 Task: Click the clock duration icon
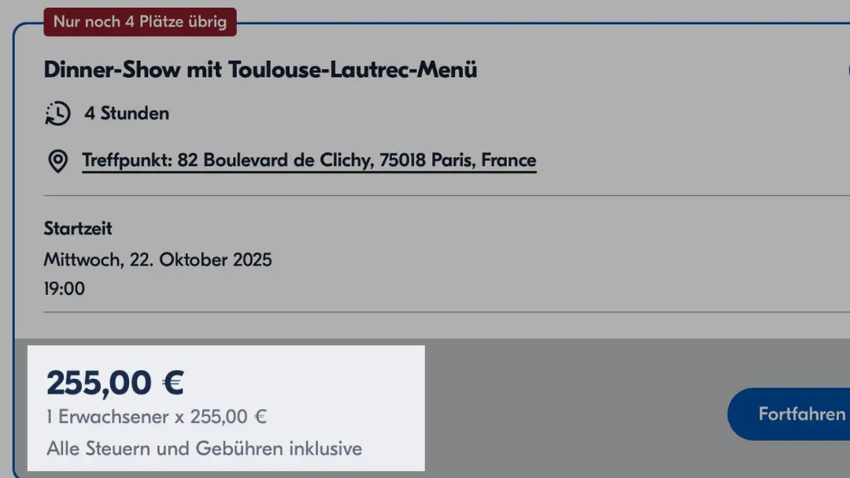[x=57, y=114]
